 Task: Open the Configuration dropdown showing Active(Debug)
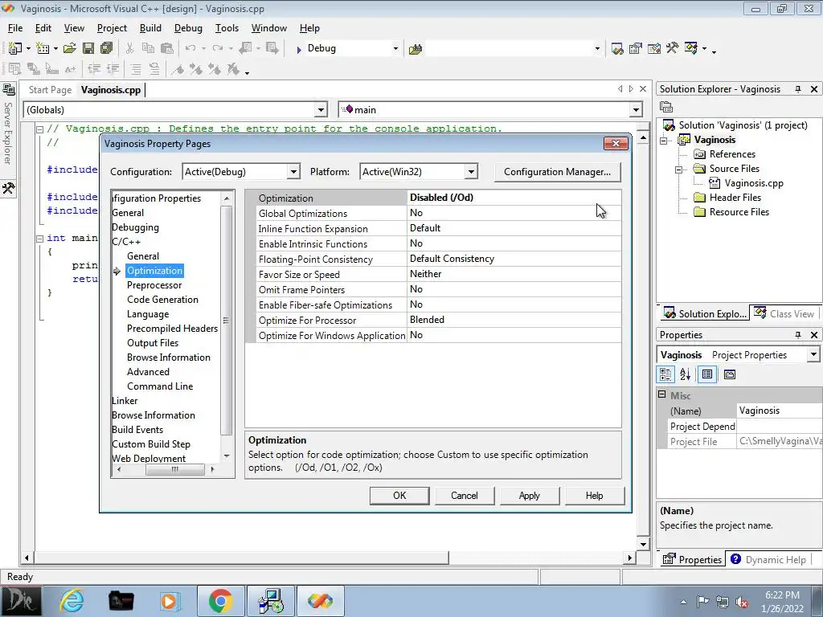coord(293,172)
